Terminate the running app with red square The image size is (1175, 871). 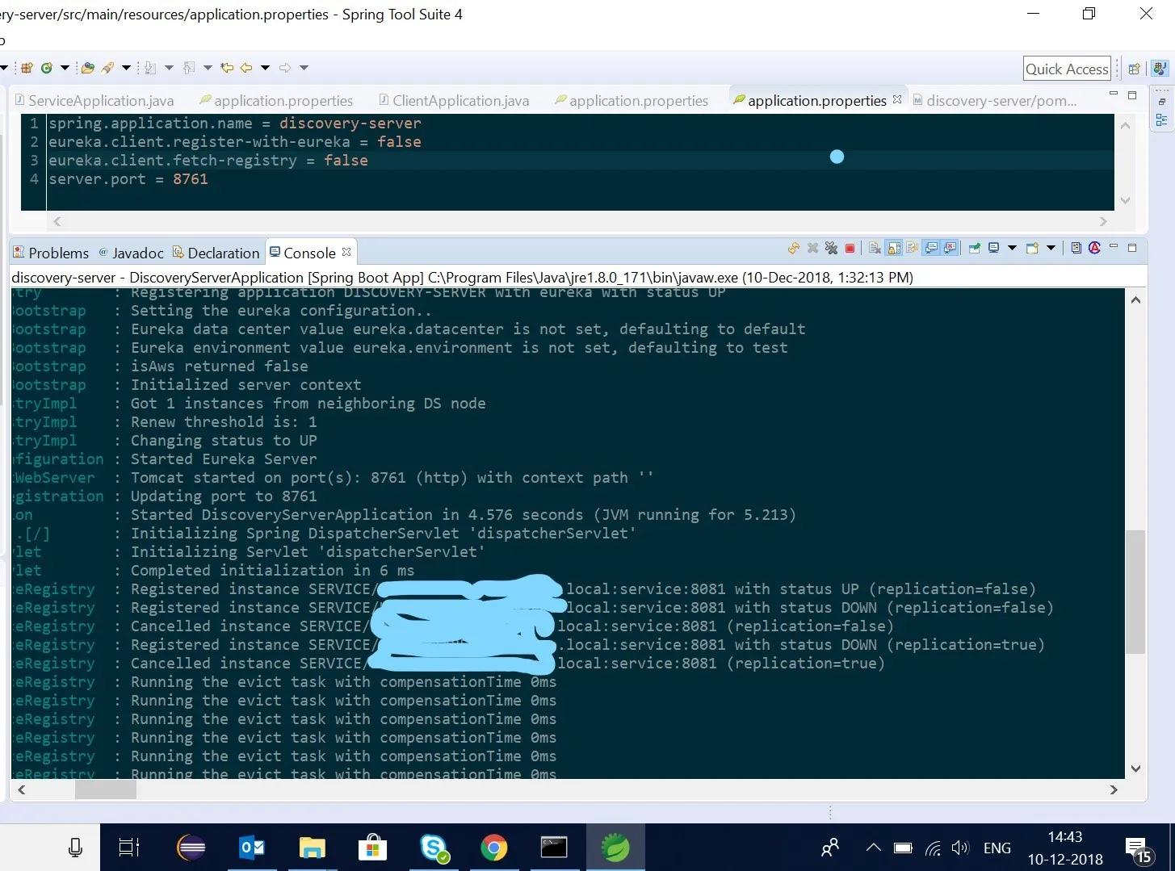(x=850, y=249)
